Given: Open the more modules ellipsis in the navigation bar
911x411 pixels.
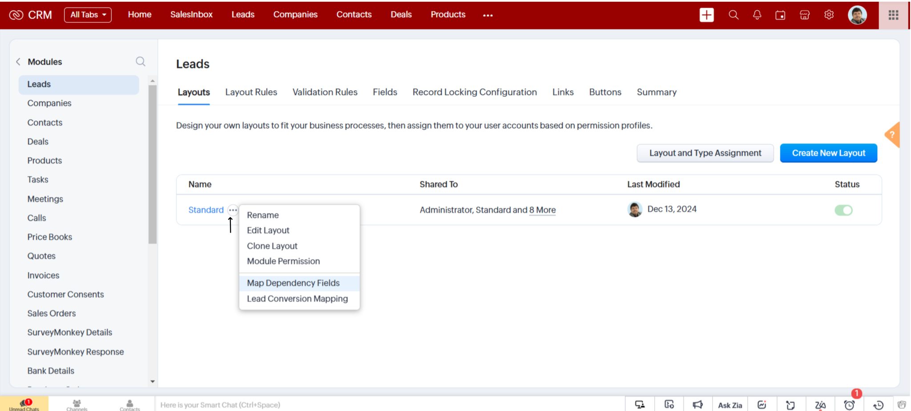Looking at the screenshot, I should coord(488,16).
